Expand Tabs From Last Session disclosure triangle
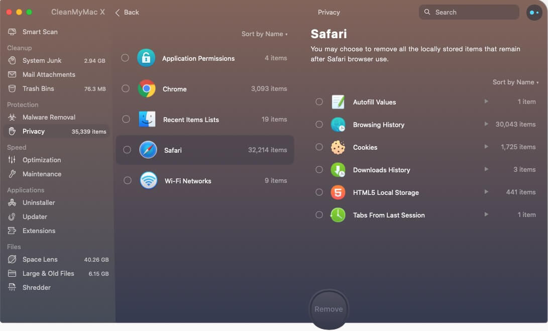548x331 pixels. [486, 214]
